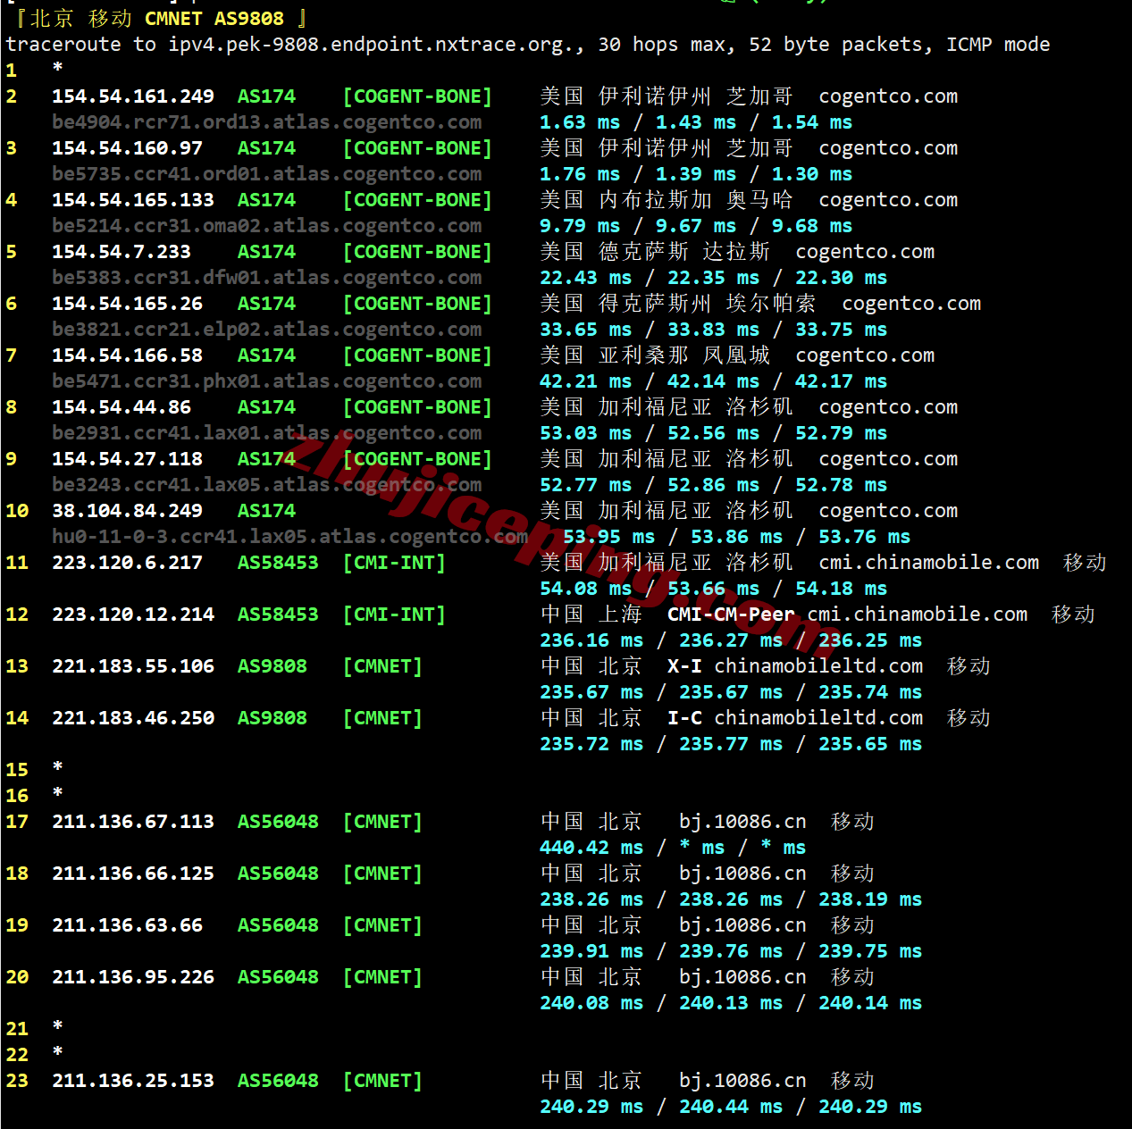Select hop 4 IP address 154.54.165.133

pos(133,200)
